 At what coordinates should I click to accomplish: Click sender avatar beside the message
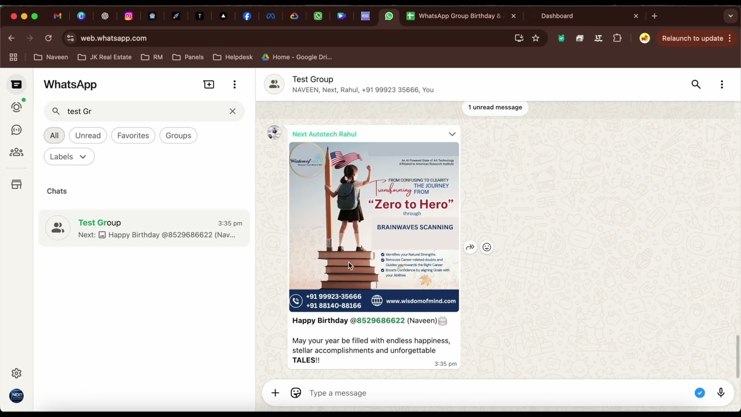(x=274, y=132)
